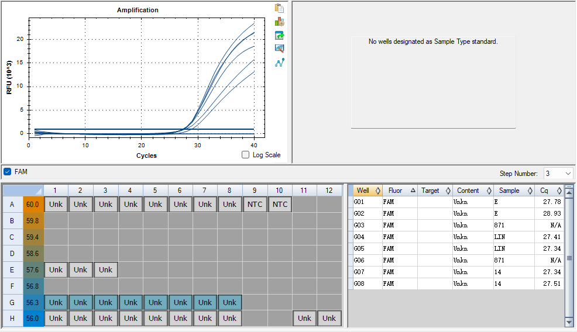Screen dimensions: 577x332
Task: Click the Amplification chart title
Action: 138,10
